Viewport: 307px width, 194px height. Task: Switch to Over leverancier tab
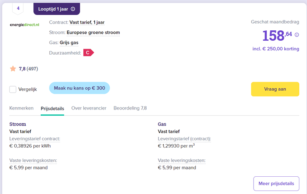[89, 108]
